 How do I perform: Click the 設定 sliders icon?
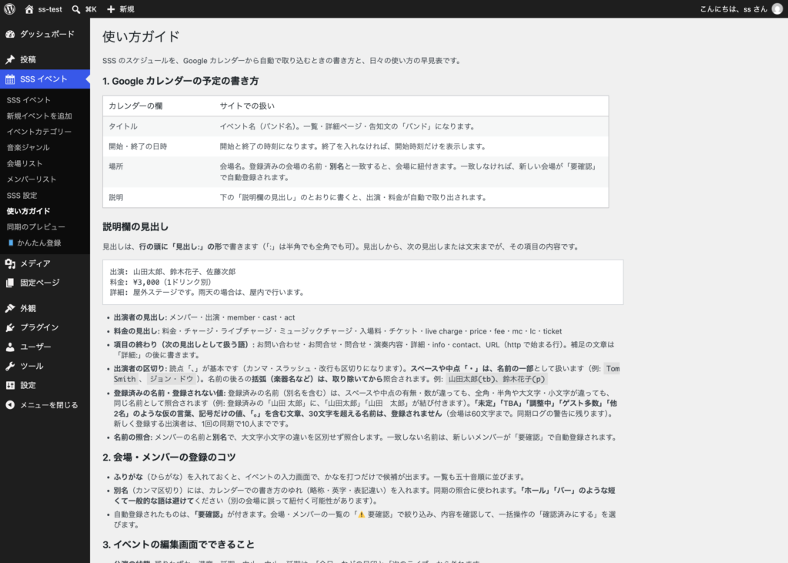[x=10, y=385]
